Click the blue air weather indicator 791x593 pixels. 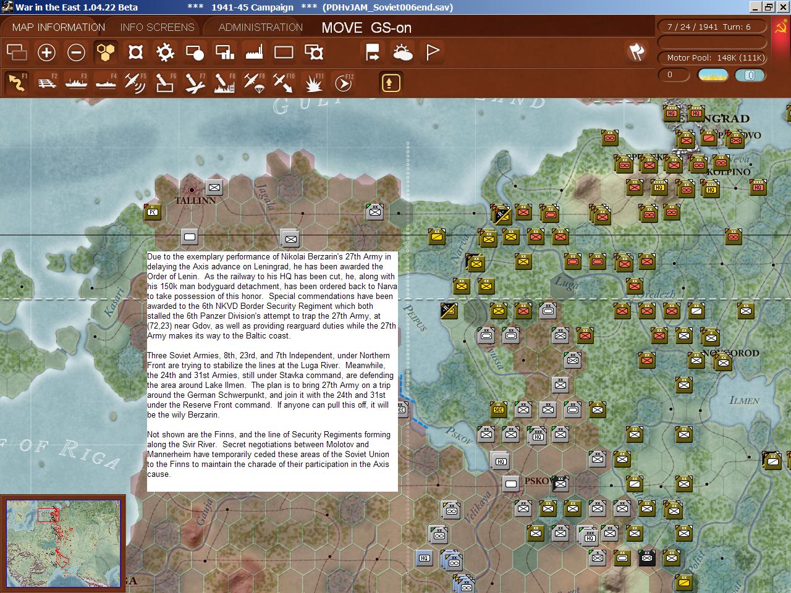pos(750,75)
